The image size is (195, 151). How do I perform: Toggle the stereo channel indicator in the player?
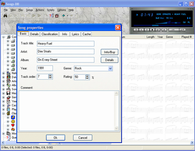point(189,18)
